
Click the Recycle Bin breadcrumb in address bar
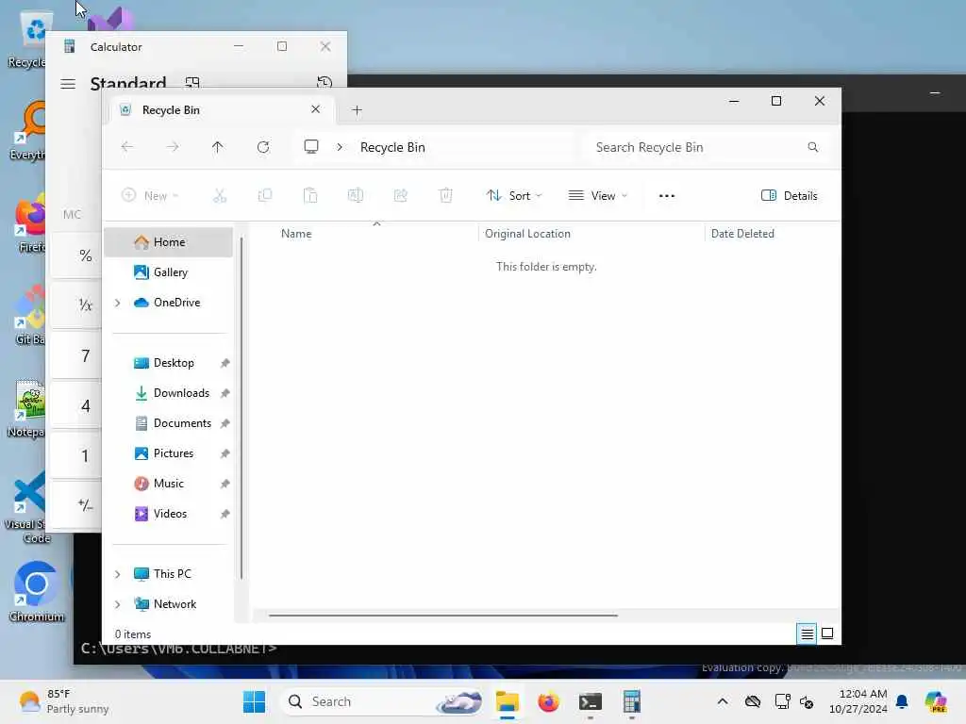pyautogui.click(x=392, y=147)
